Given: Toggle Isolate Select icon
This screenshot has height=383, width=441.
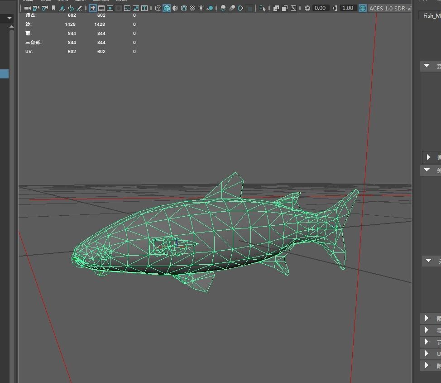Looking at the screenshot, I should (263, 8).
